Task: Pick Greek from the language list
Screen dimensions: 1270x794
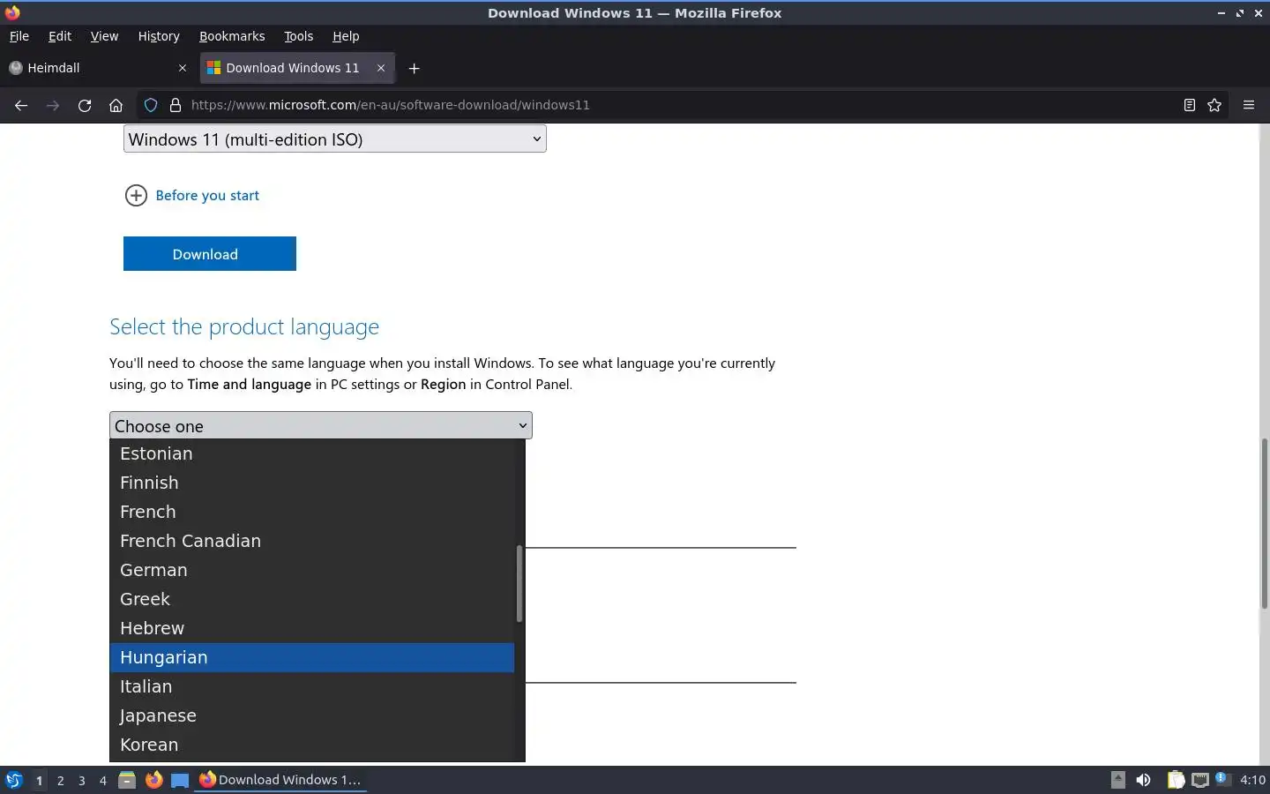Action: coord(312,599)
